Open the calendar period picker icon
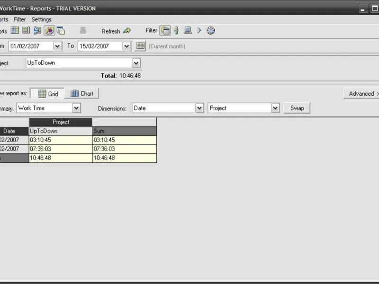Screen dimensions: 379x284 [140, 46]
